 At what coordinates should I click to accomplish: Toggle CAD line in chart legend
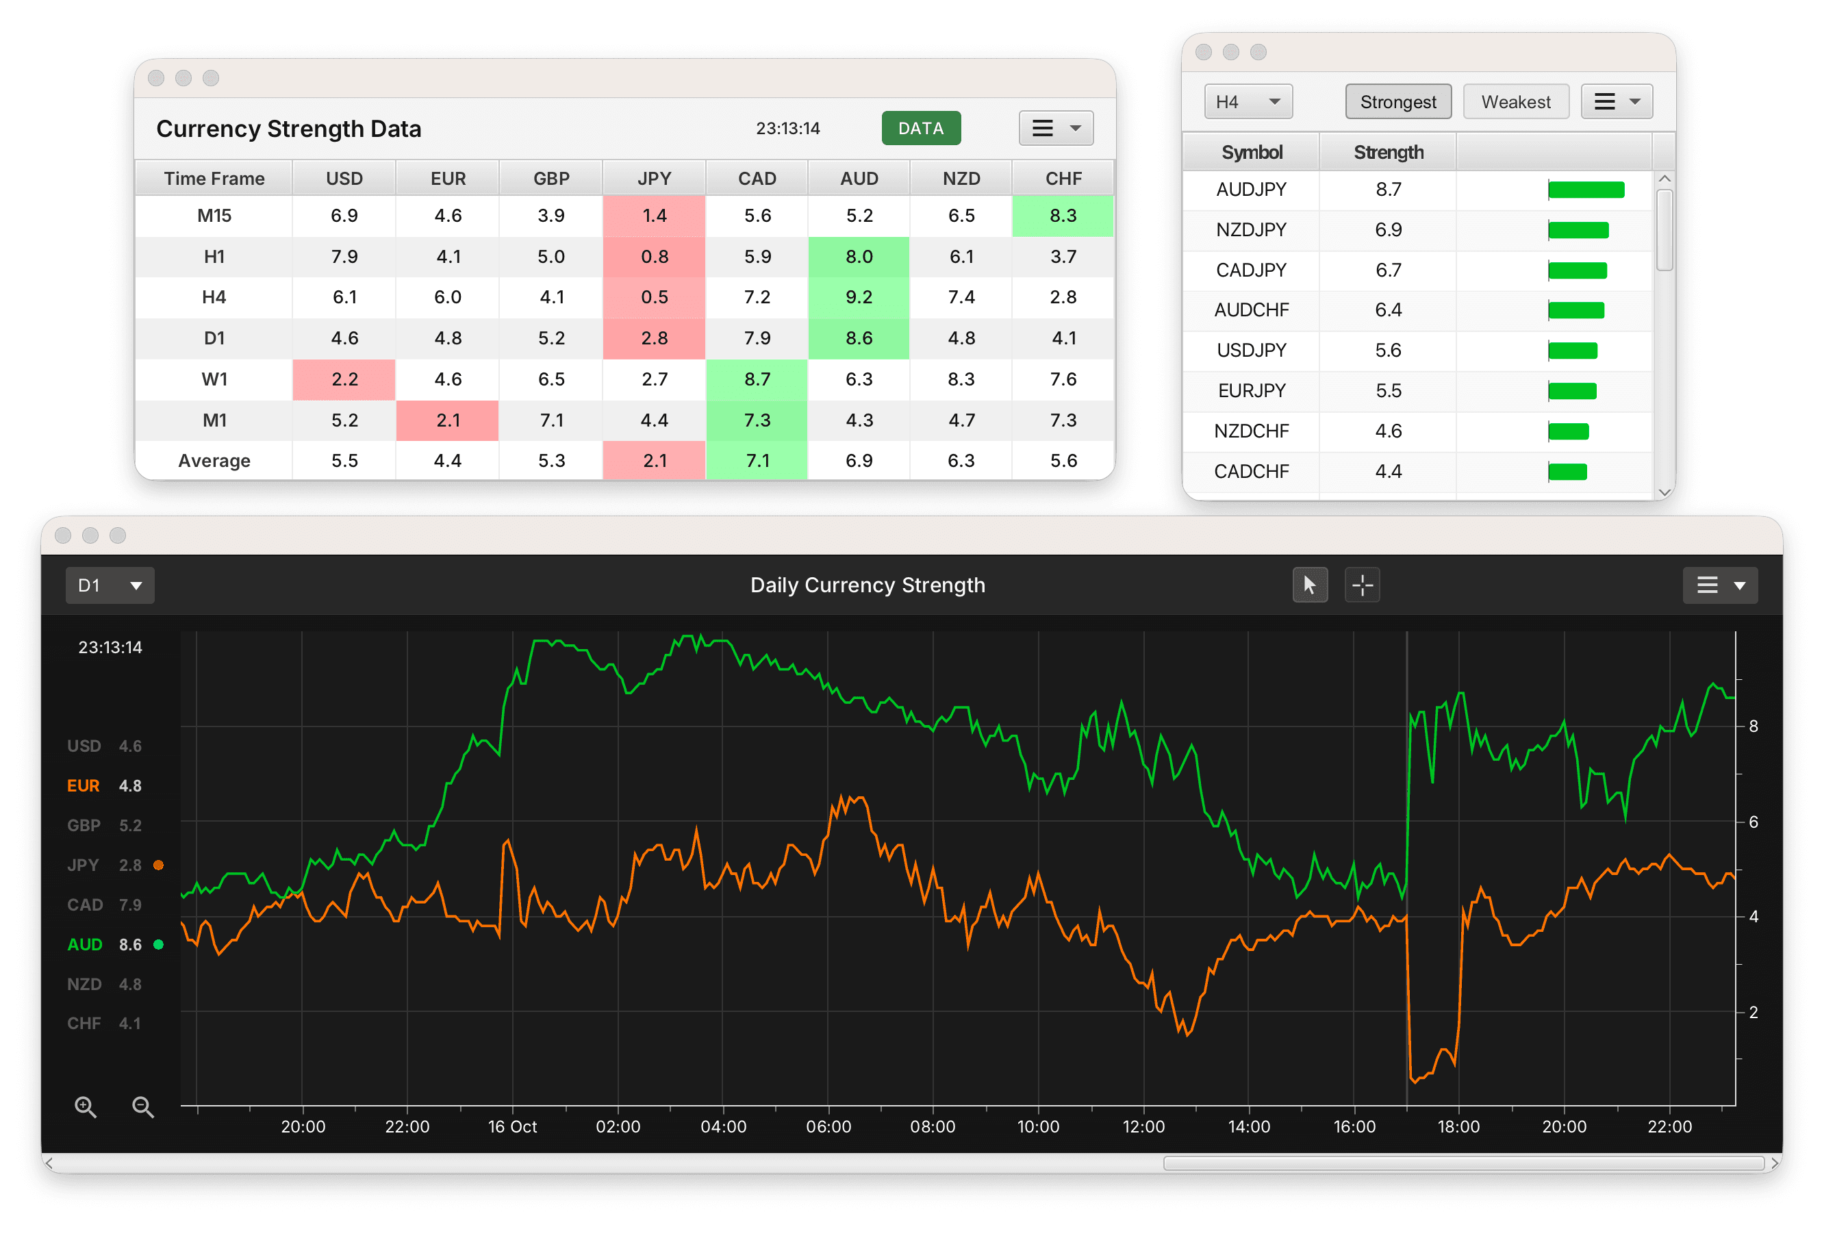click(104, 904)
